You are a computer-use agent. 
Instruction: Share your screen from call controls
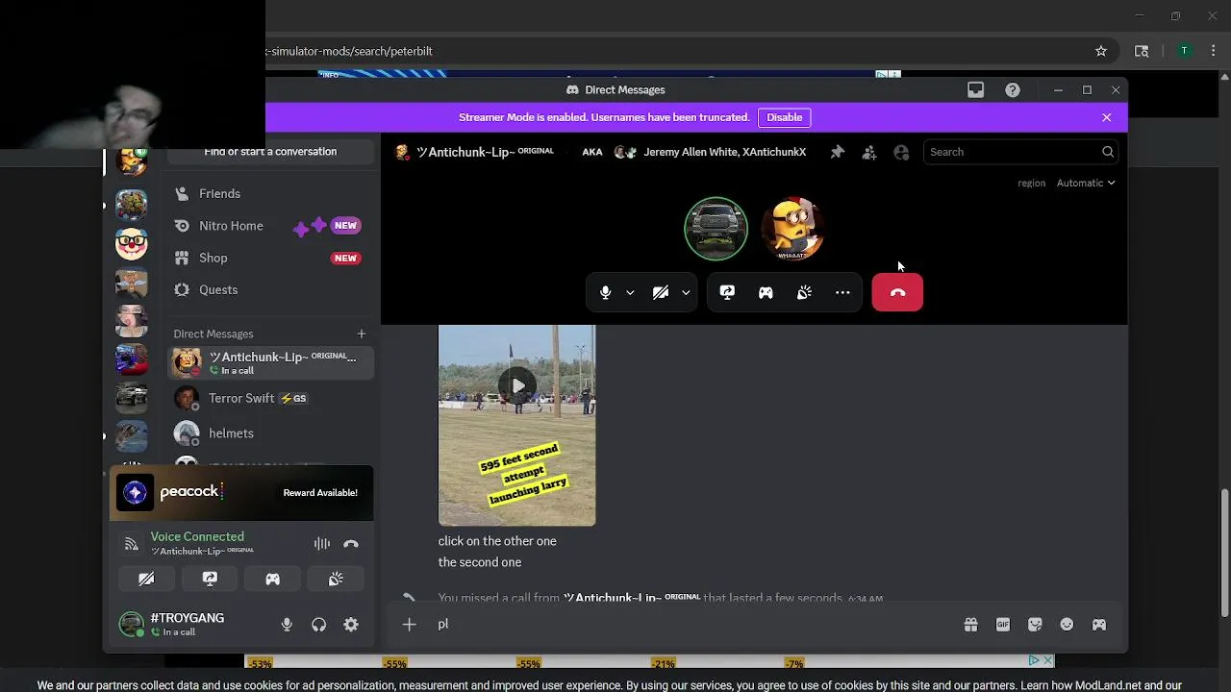[727, 293]
